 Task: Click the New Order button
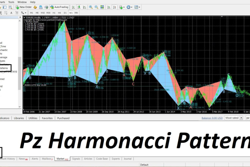point(23,7)
